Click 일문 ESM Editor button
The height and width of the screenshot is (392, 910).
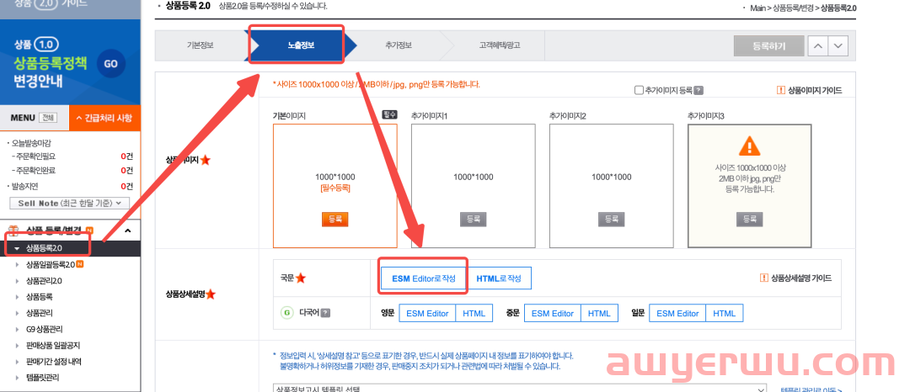(x=677, y=313)
